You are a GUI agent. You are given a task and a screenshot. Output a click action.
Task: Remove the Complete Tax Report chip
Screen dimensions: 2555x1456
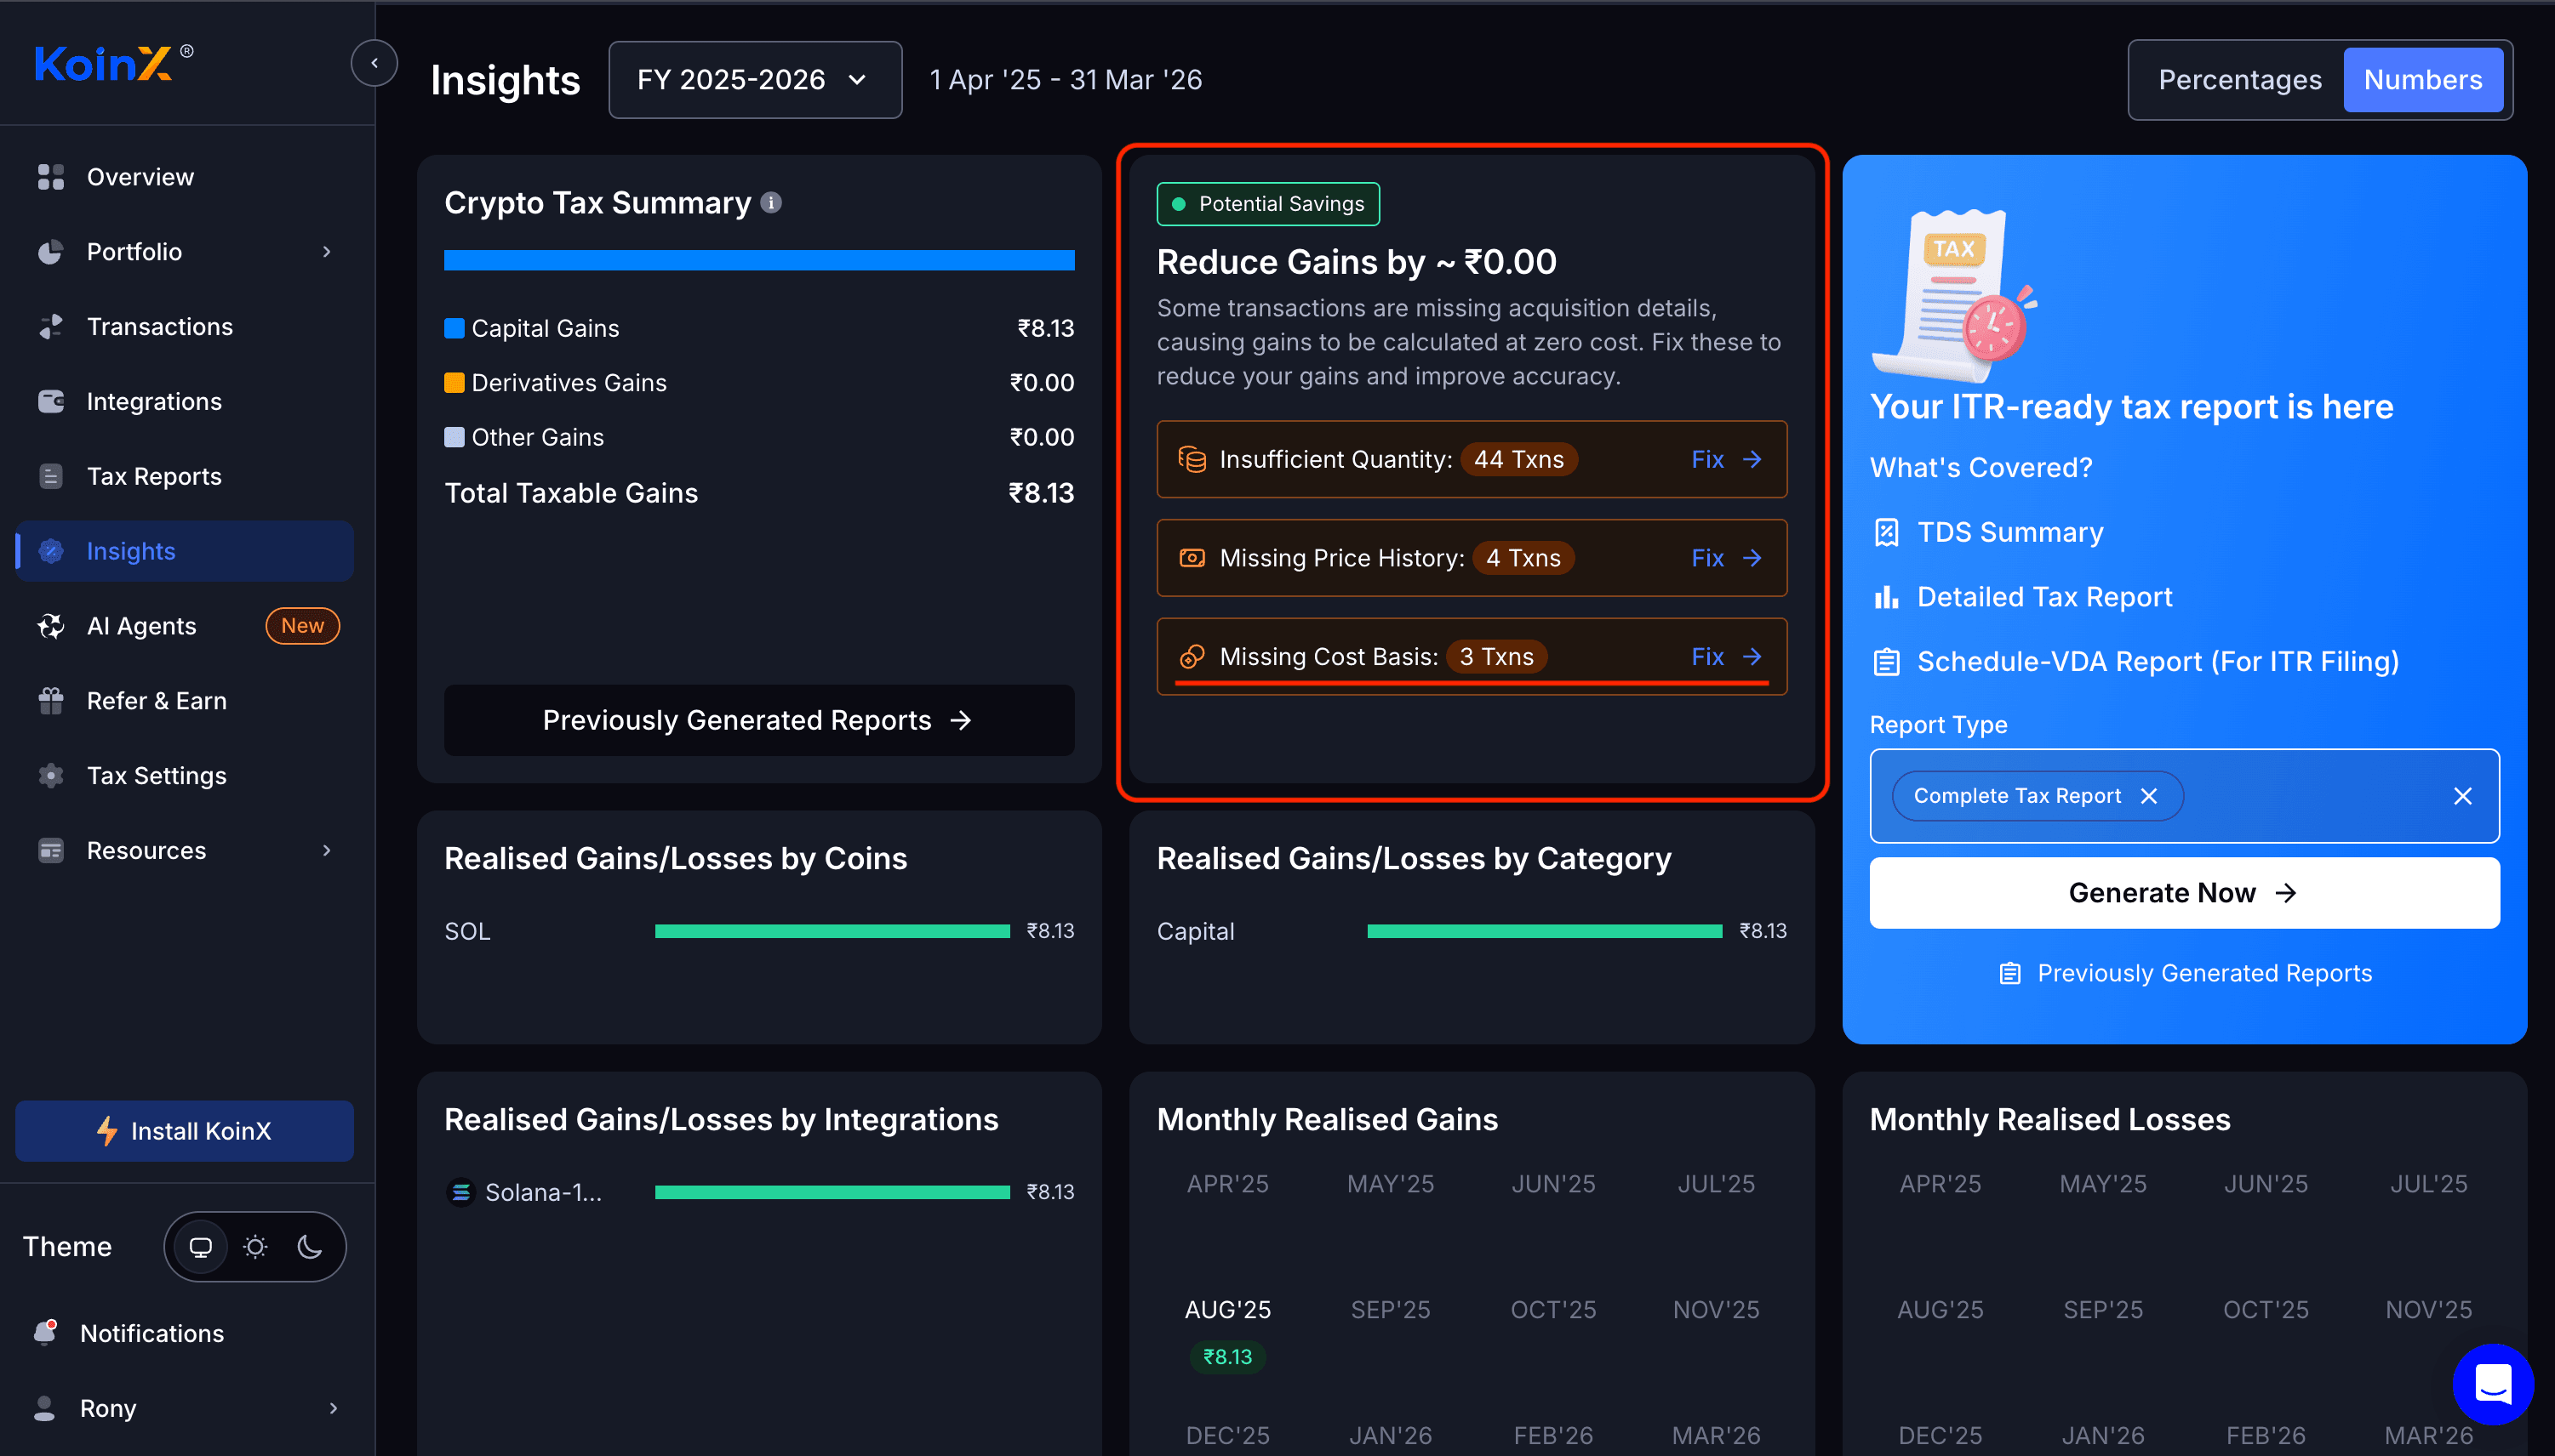[2147, 796]
